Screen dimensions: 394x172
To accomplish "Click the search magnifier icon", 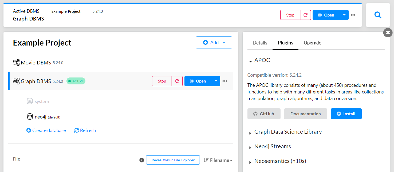I will 378,15.
